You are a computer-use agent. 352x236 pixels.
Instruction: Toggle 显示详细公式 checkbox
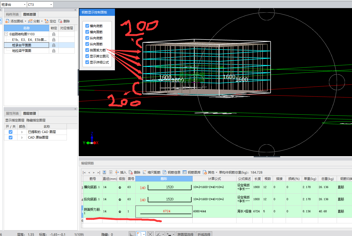(87, 62)
